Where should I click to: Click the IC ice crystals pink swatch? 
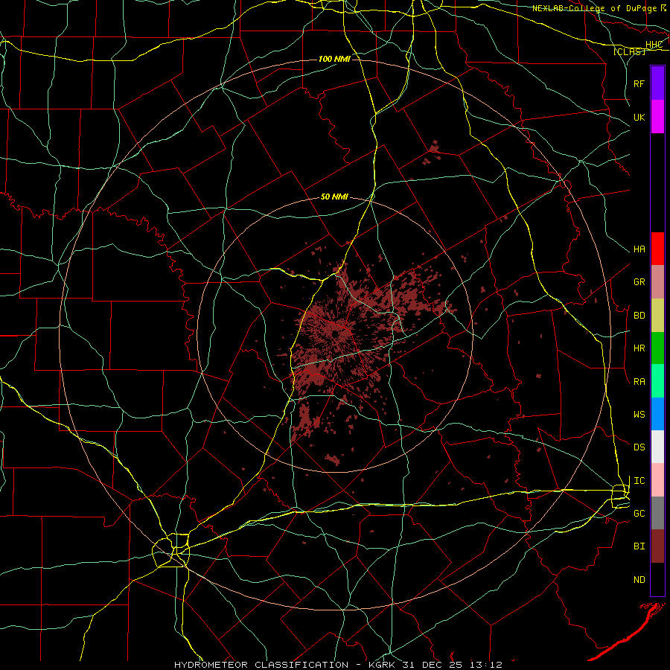(x=657, y=480)
